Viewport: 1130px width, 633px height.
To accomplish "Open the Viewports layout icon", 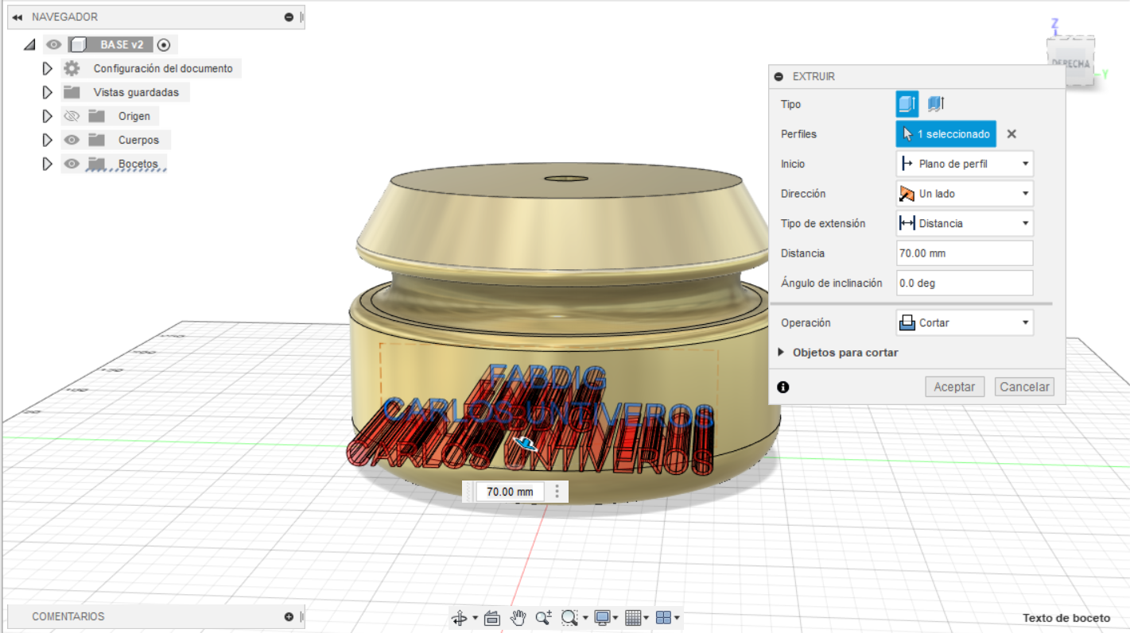I will pos(664,618).
